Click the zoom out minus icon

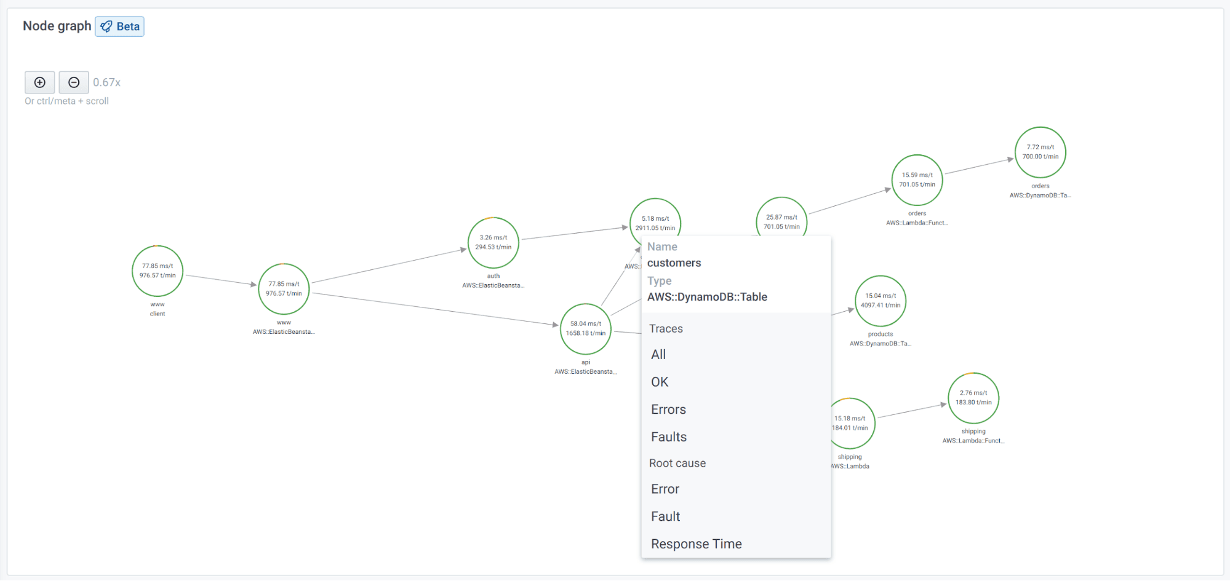tap(74, 82)
